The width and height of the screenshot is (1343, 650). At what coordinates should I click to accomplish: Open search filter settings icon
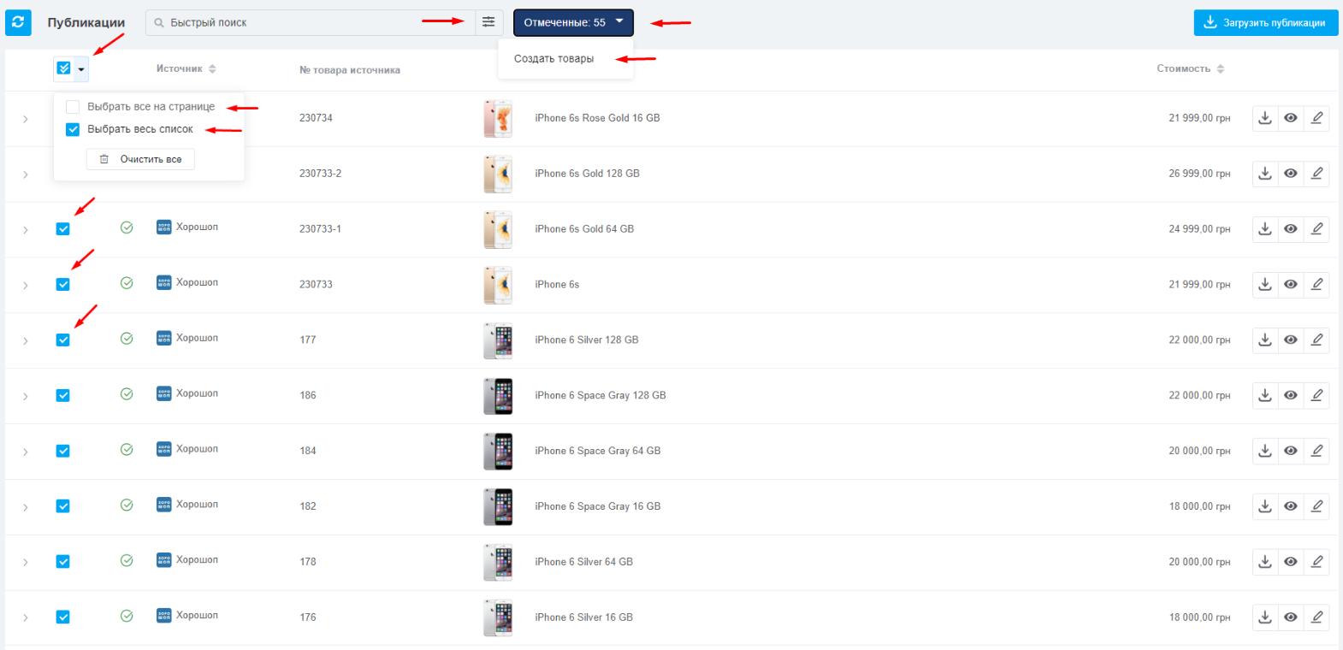(488, 22)
